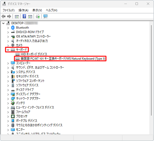Viewport: 154px width, 141px height.
Task: Open the 操作(A) menu
Action: (23, 10)
